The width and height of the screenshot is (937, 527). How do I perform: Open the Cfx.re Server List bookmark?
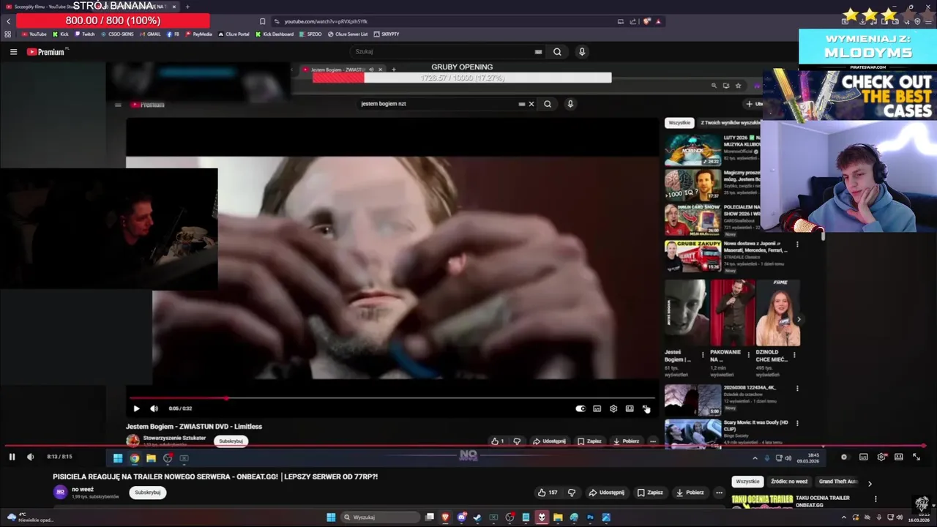click(x=348, y=34)
